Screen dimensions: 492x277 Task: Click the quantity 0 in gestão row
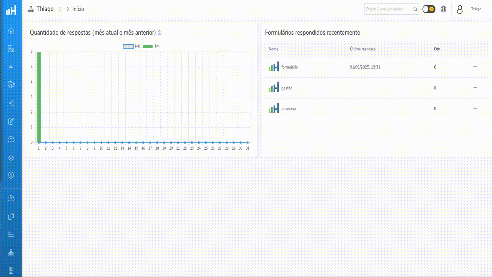click(x=435, y=88)
